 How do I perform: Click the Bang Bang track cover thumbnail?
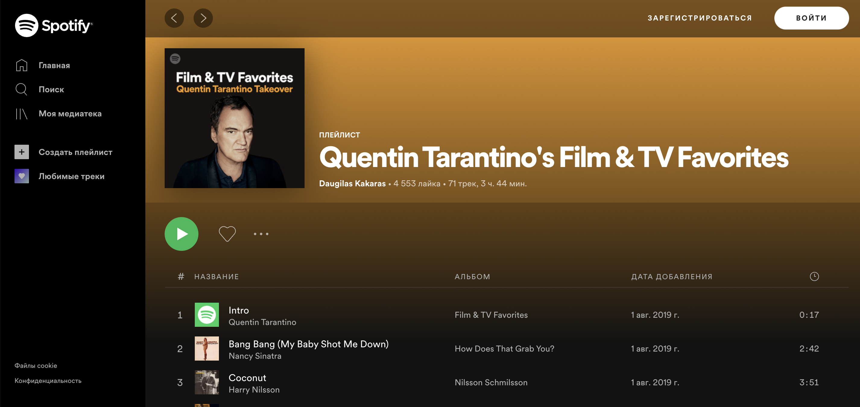tap(207, 348)
